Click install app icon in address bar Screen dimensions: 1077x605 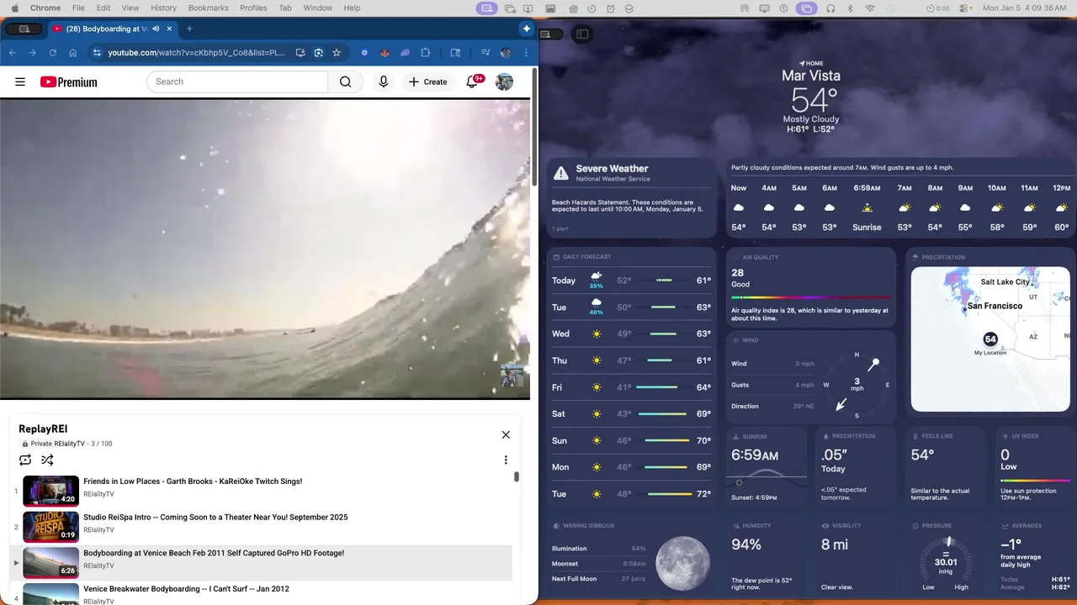(x=300, y=52)
